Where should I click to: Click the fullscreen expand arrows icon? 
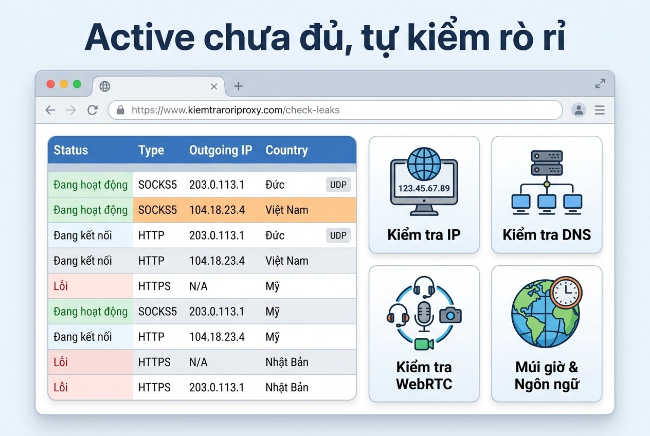(600, 83)
